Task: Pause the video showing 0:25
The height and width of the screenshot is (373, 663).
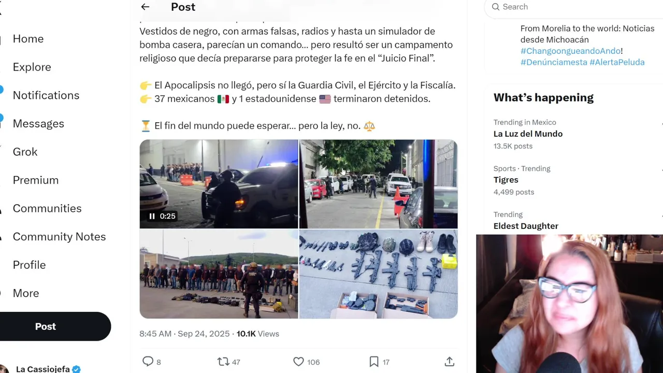Action: pyautogui.click(x=152, y=216)
